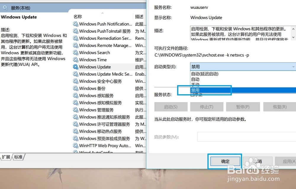Viewport: 296px width, 189px height.
Task: Click gear icon of the Windows Update row
Action: point(76,67)
